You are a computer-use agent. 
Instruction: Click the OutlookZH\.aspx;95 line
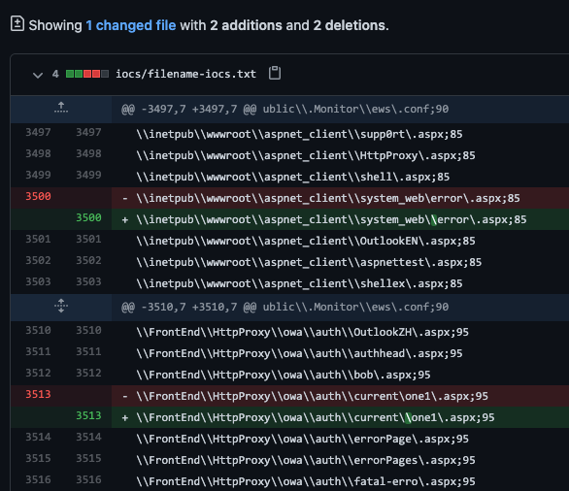coord(303,332)
